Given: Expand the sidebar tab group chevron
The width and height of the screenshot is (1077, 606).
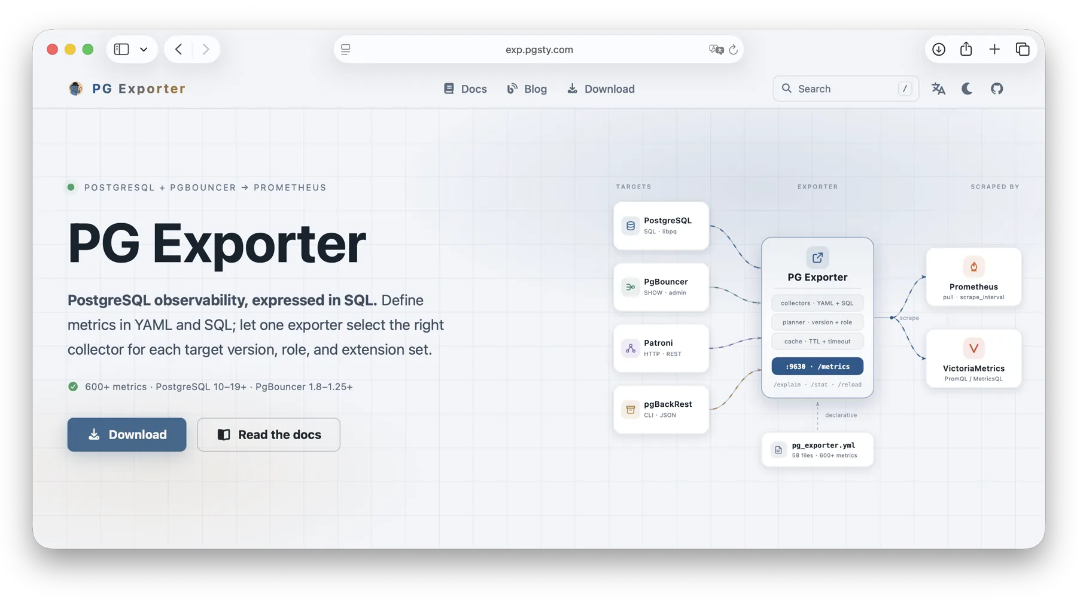Looking at the screenshot, I should click(144, 49).
